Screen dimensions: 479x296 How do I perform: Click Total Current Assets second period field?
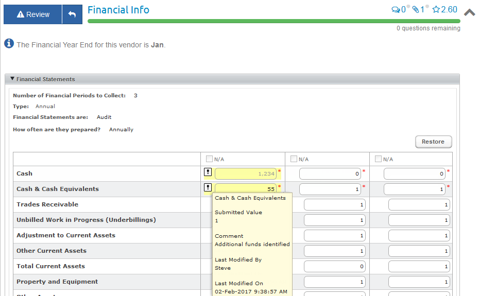[x=335, y=266]
